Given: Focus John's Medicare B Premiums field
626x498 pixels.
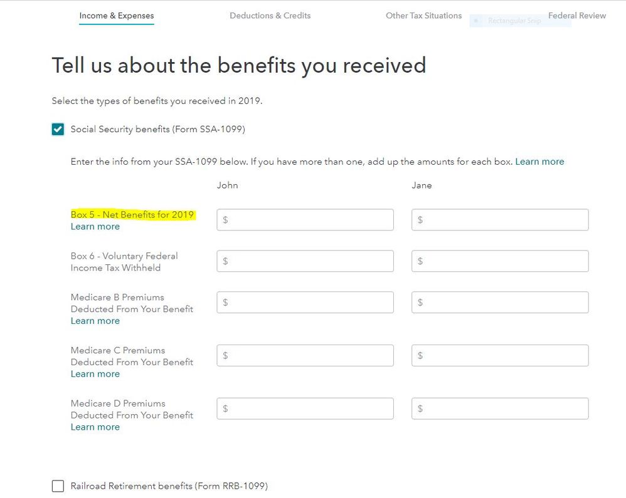Looking at the screenshot, I should click(x=305, y=302).
